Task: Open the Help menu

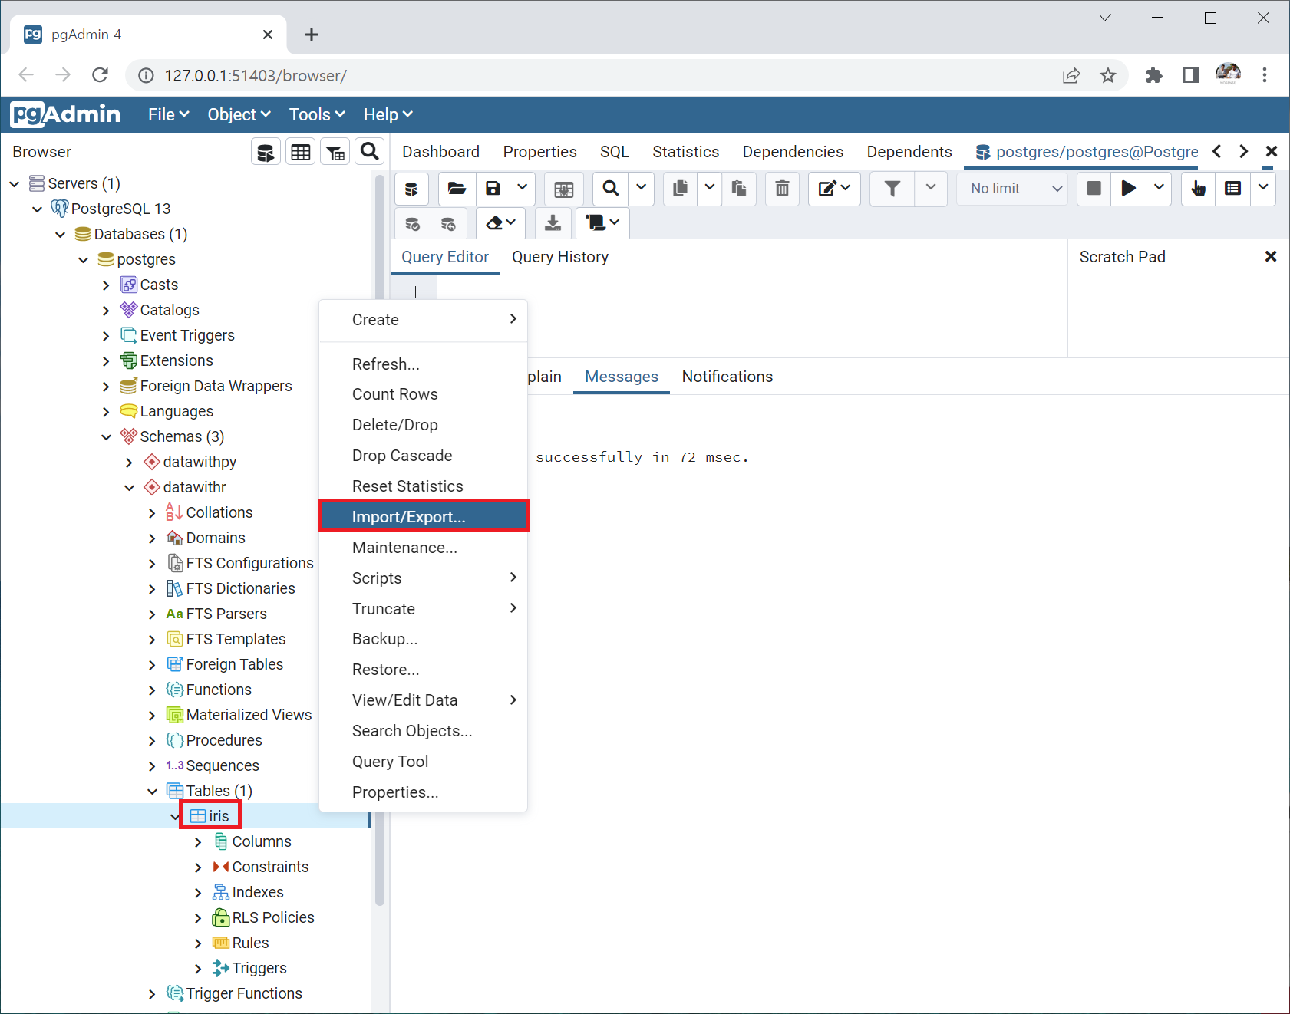Action: [388, 114]
